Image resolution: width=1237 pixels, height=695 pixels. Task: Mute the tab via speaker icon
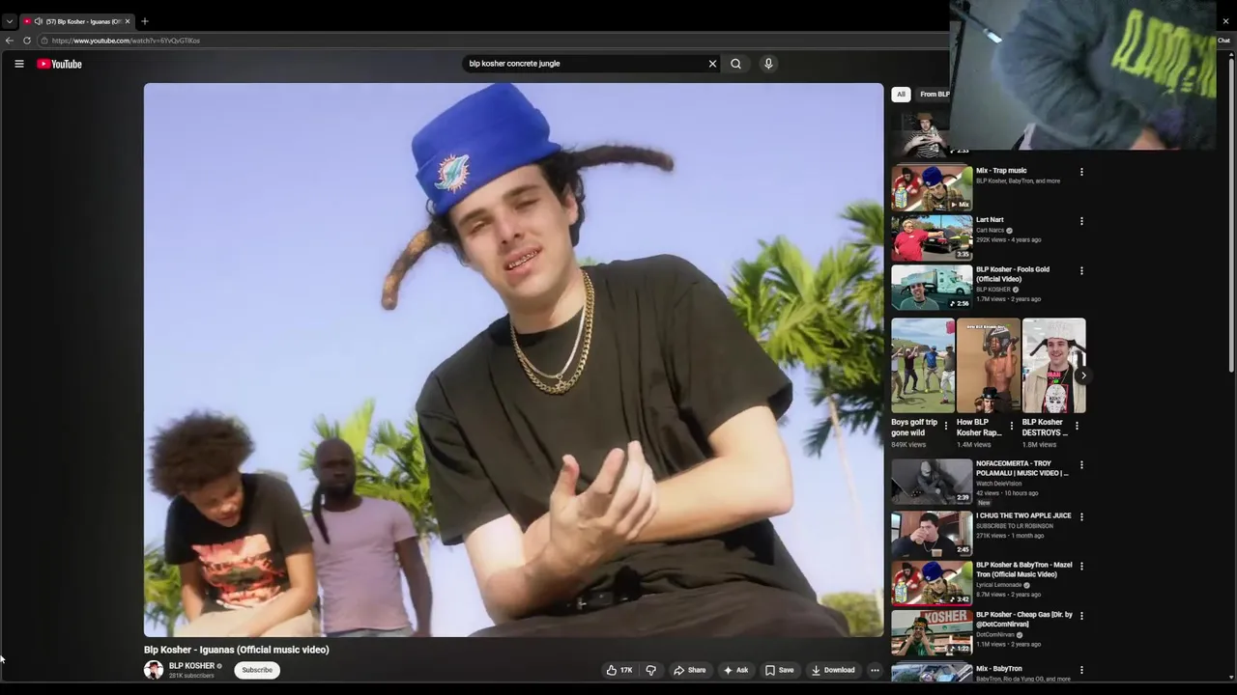click(38, 21)
